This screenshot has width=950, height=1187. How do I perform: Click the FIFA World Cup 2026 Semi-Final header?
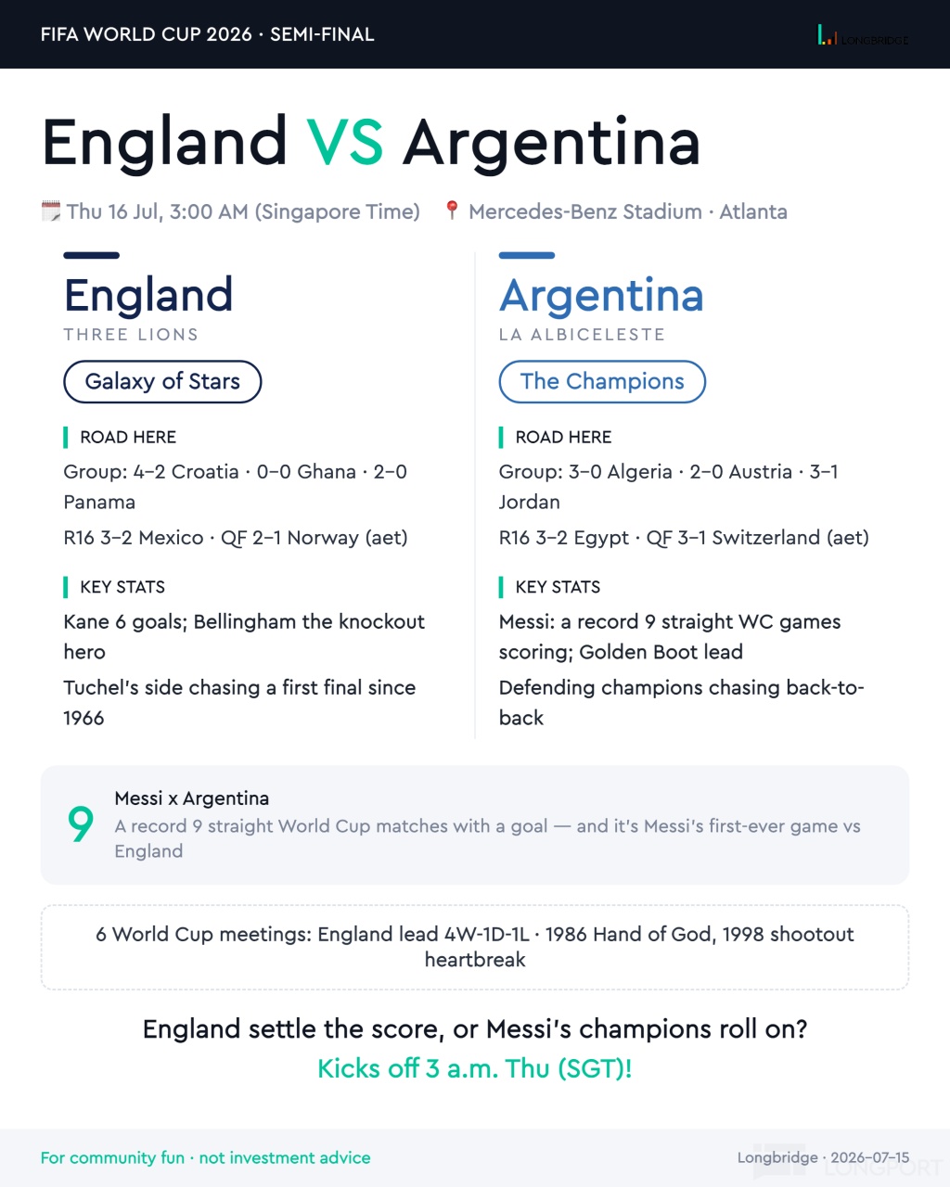(208, 34)
